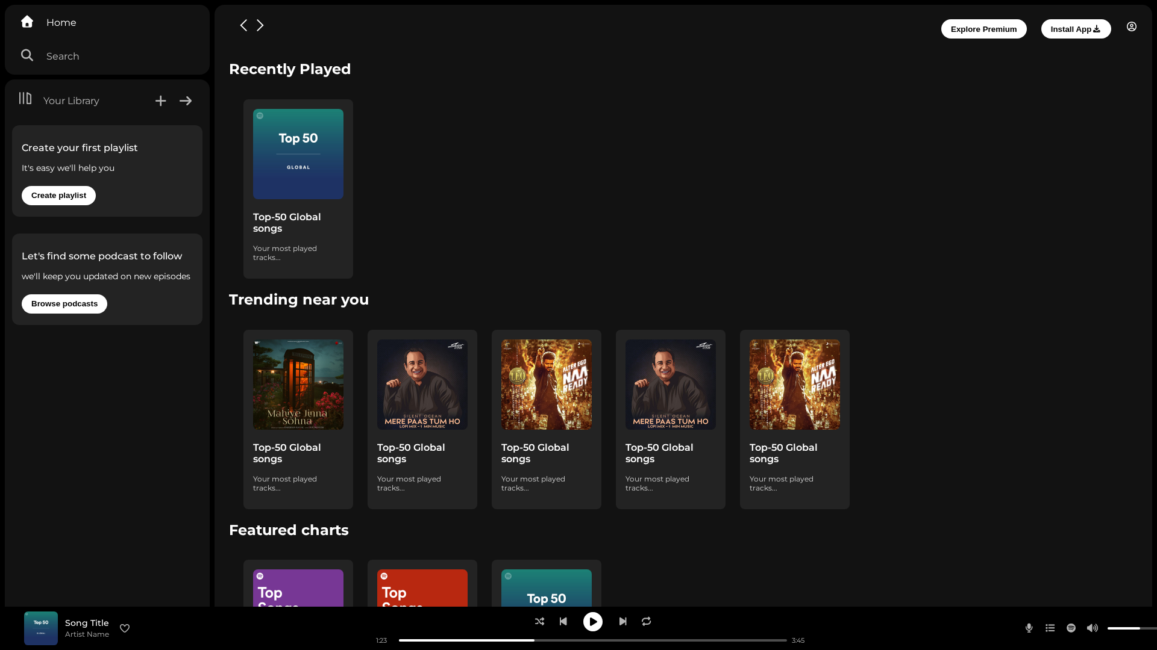Adjust the volume slider
Screen dimensions: 1157x650
(1132, 628)
